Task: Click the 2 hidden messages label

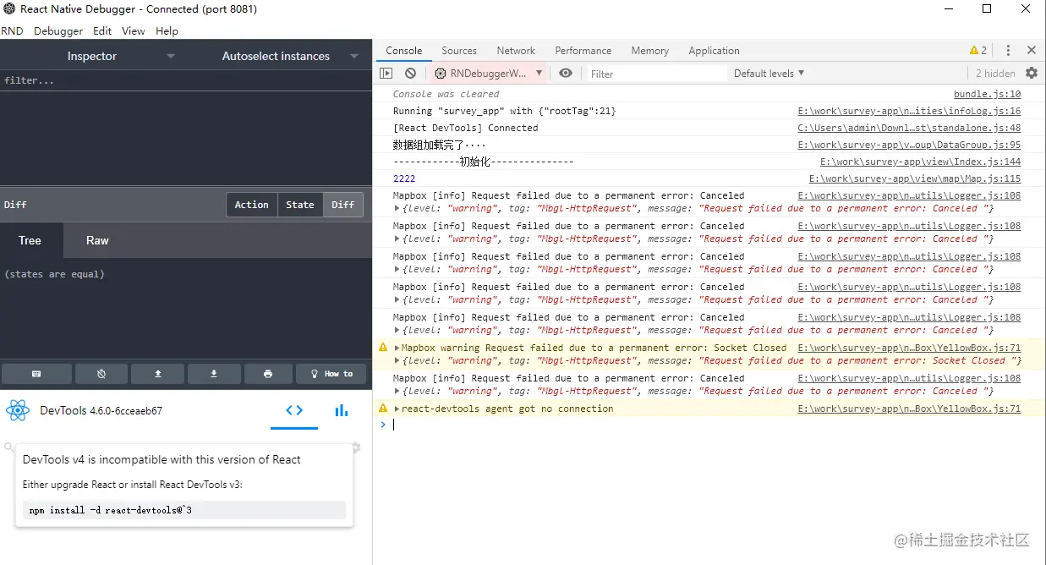Action: click(x=995, y=74)
